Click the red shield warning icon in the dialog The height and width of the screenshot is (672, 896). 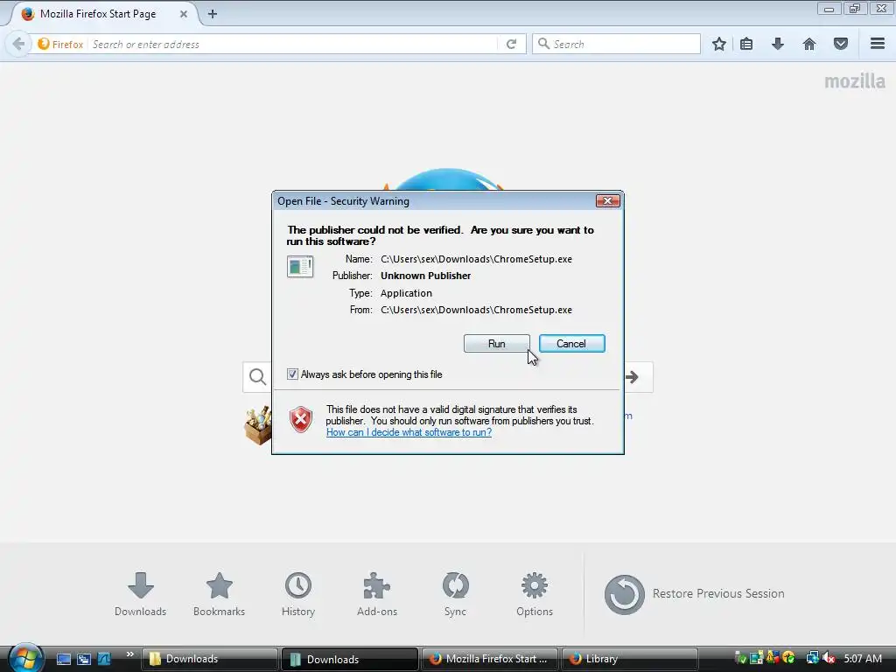click(301, 419)
